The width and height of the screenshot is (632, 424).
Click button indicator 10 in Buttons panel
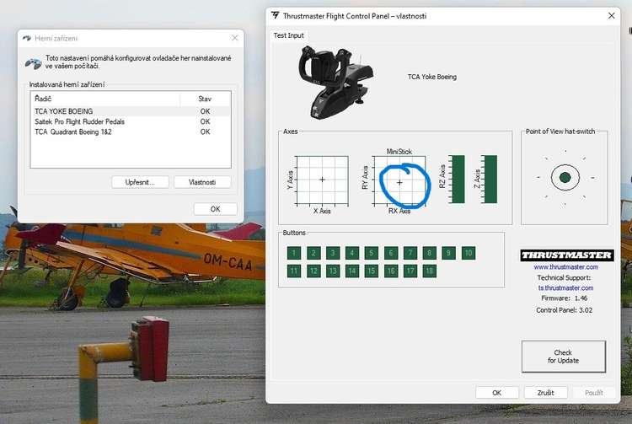click(x=468, y=253)
